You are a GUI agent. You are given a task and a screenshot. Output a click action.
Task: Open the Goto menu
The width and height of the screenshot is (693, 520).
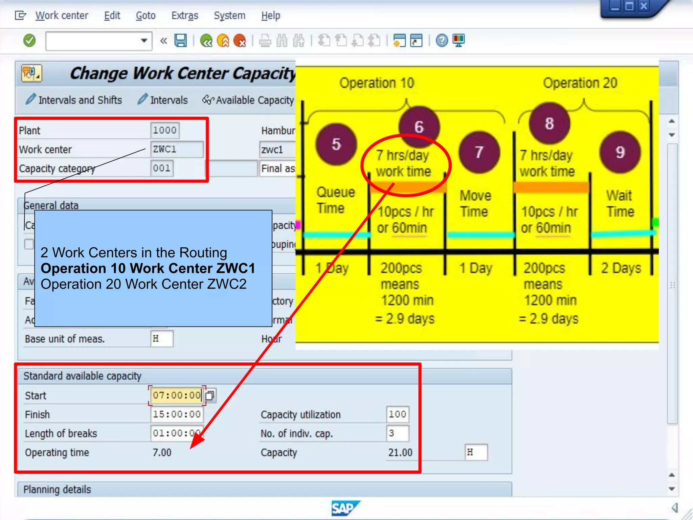click(x=146, y=16)
